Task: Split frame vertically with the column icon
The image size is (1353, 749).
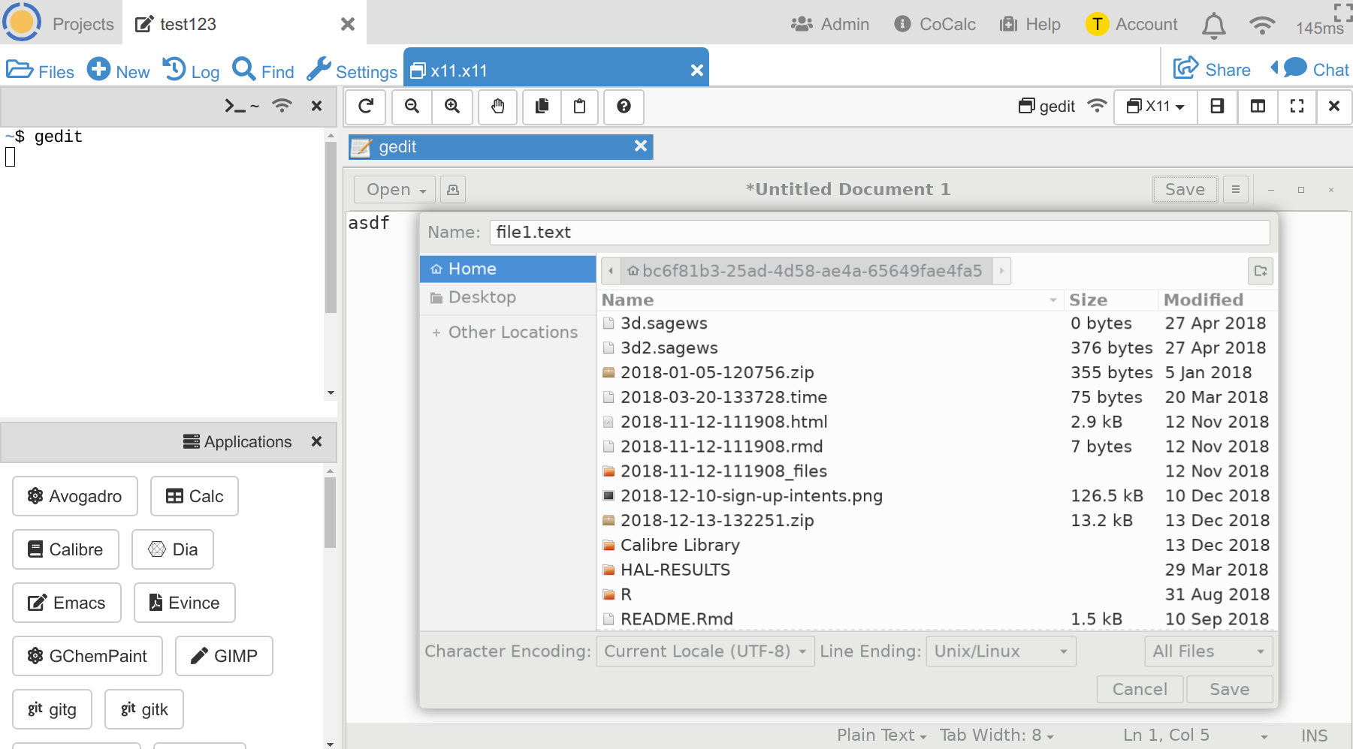Action: (x=1258, y=107)
